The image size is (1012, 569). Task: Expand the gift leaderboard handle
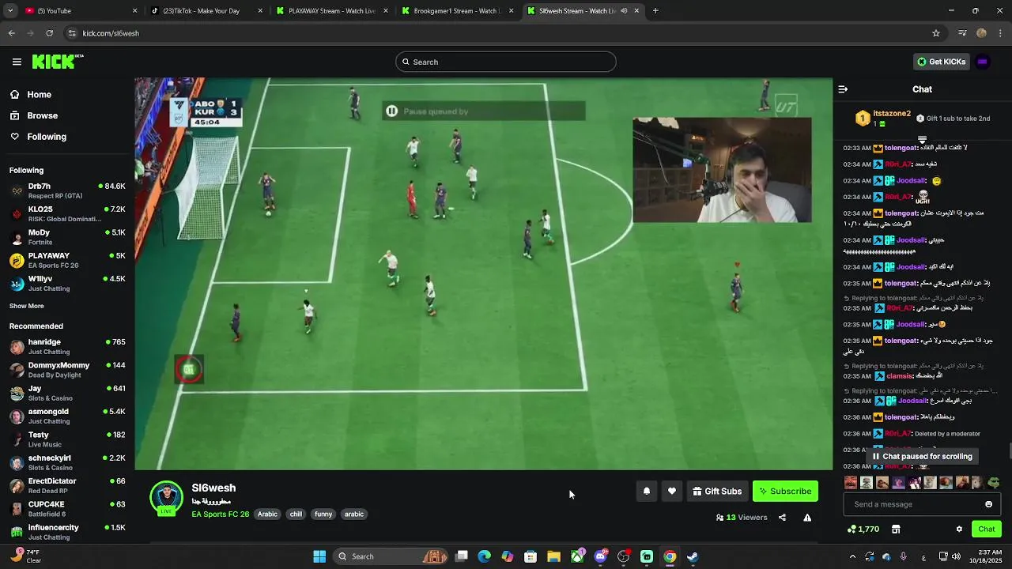pos(922,139)
